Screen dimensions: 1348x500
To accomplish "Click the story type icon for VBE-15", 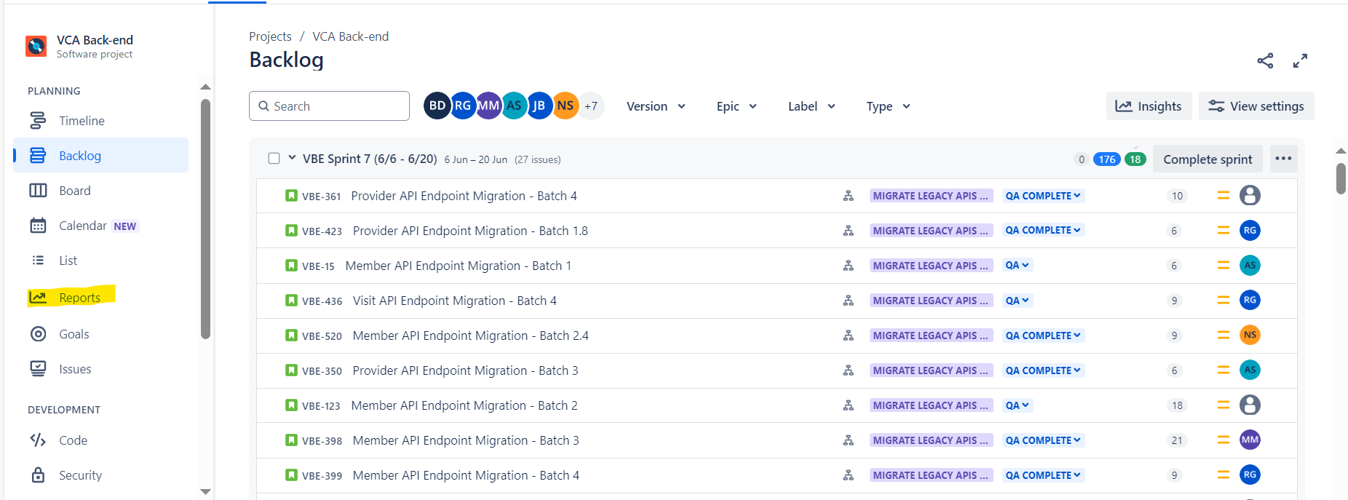I will click(x=291, y=266).
